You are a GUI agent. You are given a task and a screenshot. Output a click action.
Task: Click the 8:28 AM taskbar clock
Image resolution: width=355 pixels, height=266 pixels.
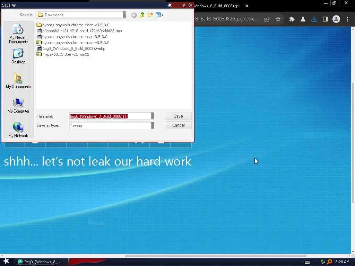342,262
